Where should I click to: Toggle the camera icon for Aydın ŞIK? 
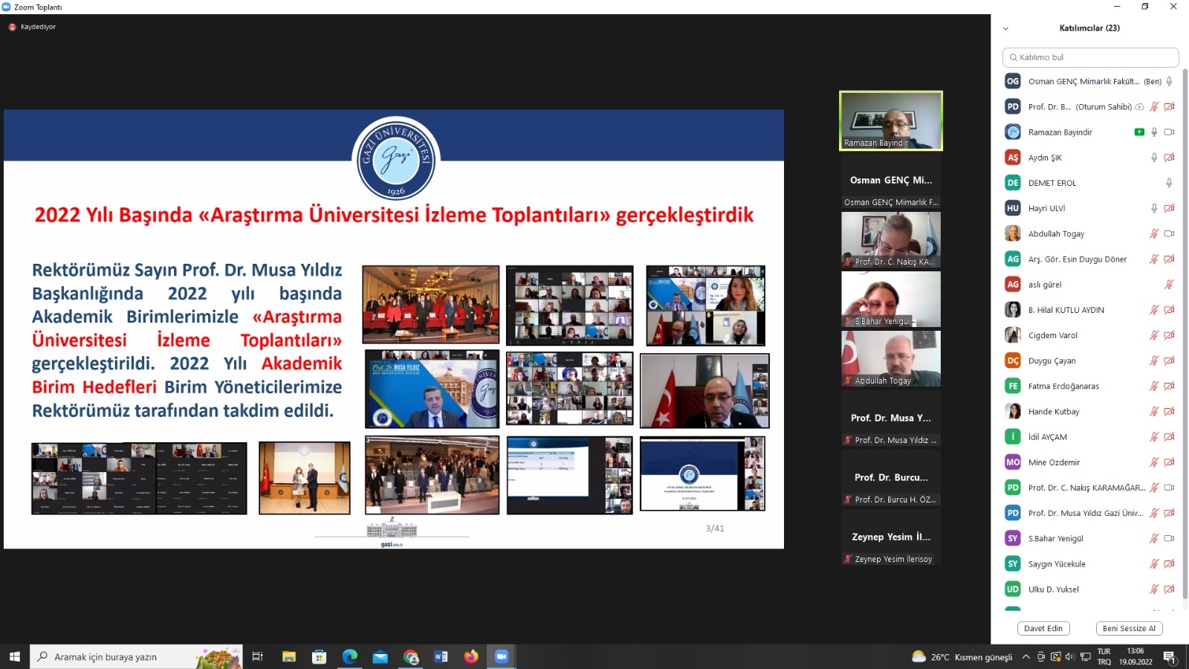[x=1169, y=158]
